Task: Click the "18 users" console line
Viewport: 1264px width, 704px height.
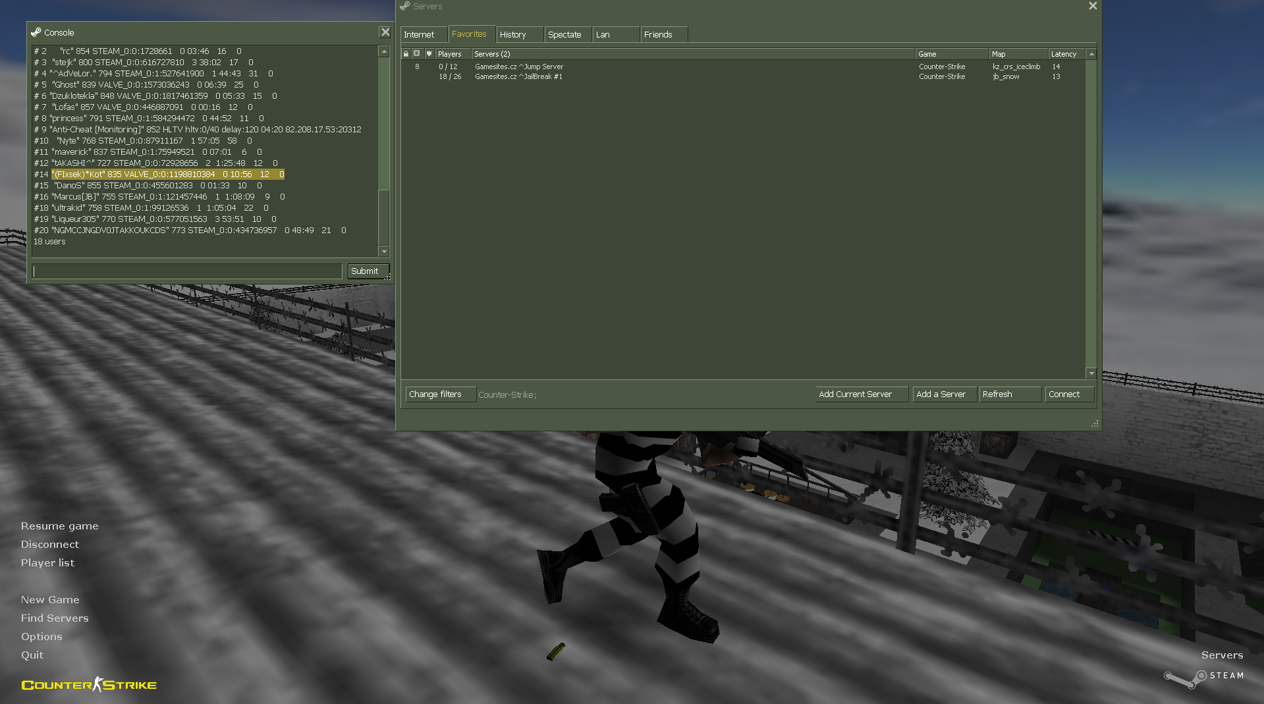Action: pos(49,242)
